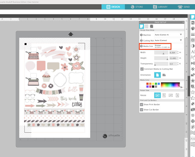Switch to the DESIGN tab
The height and width of the screenshot is (157, 195).
click(113, 7)
